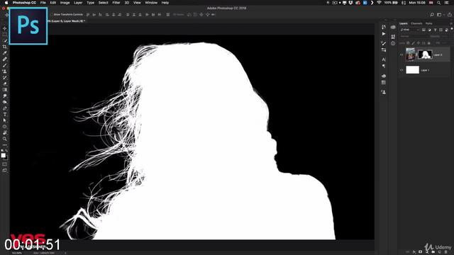The height and width of the screenshot is (255, 454).
Task: Open the workspace switcher dropdown
Action: (440, 14)
